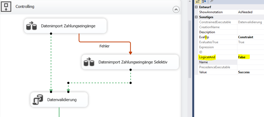The image size is (264, 117).
Task: Click the red failure constraint arrowhead
Action: [131, 52]
